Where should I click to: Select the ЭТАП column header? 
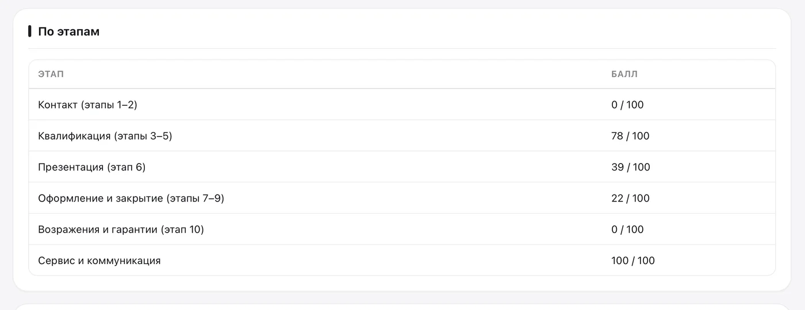click(x=51, y=74)
